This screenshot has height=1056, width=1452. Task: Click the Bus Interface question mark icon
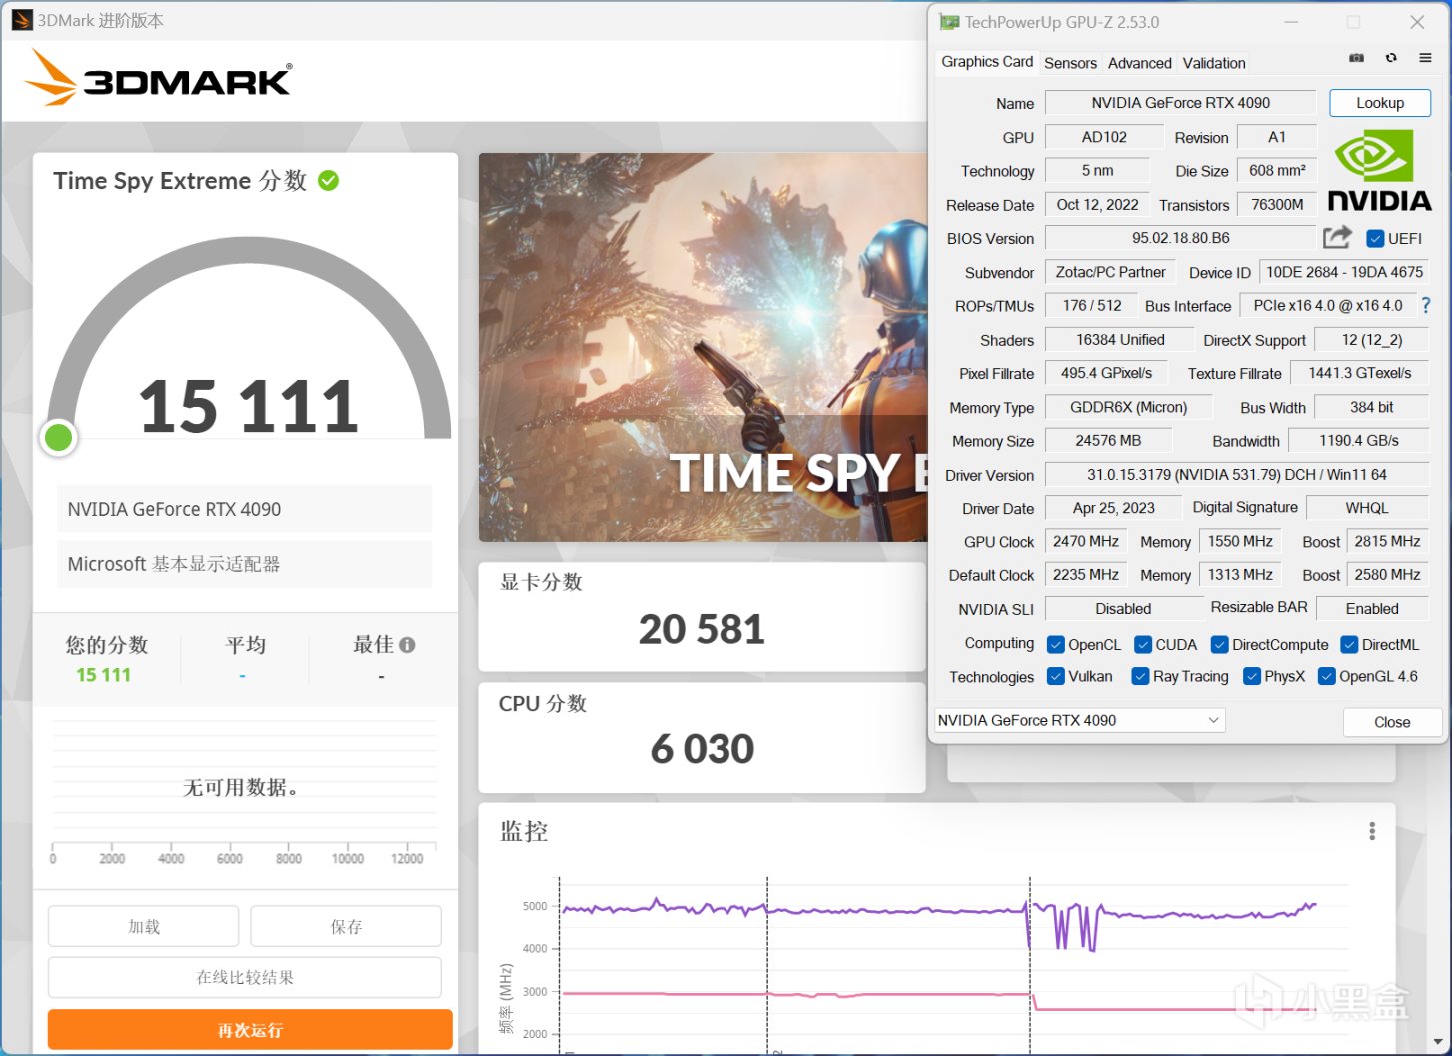1426,306
